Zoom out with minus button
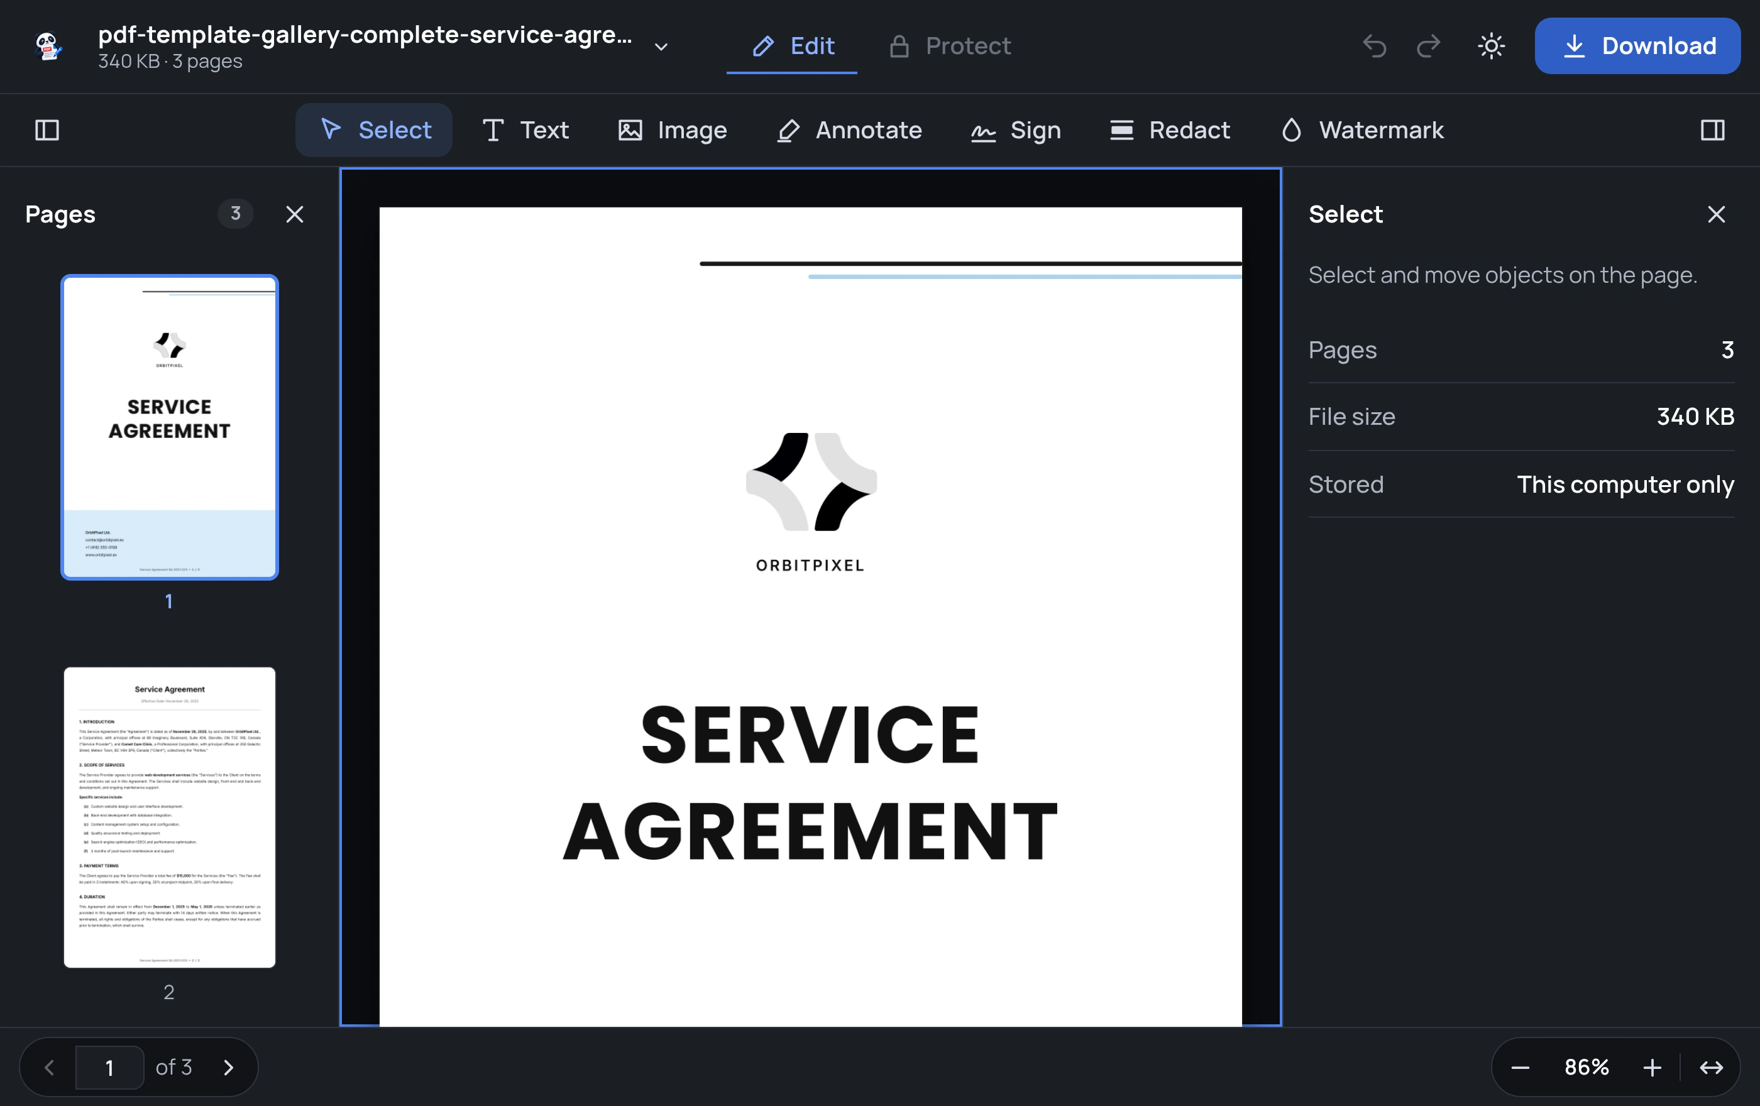Image resolution: width=1760 pixels, height=1106 pixels. pos(1521,1067)
